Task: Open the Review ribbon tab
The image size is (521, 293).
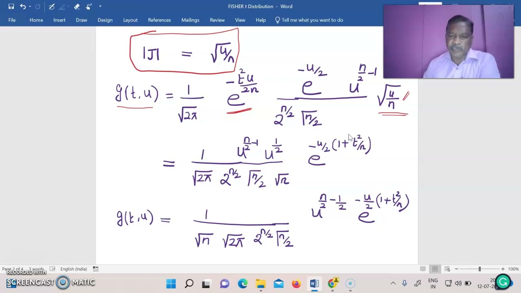Action: point(217,20)
